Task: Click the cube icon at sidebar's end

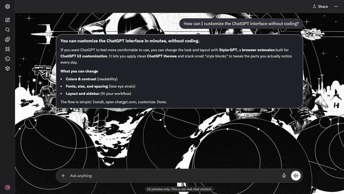Action: click(8, 68)
